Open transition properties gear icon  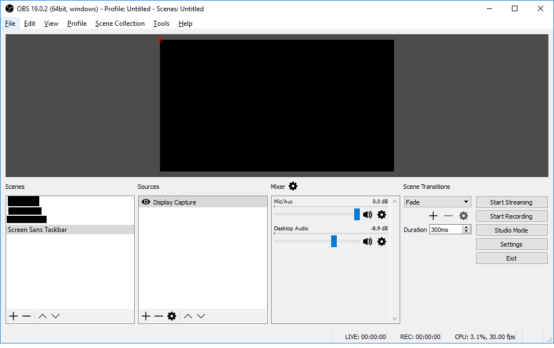[x=464, y=216]
